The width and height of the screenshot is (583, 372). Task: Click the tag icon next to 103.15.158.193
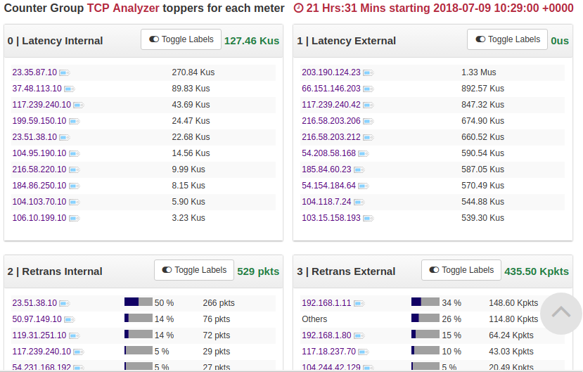pos(368,218)
